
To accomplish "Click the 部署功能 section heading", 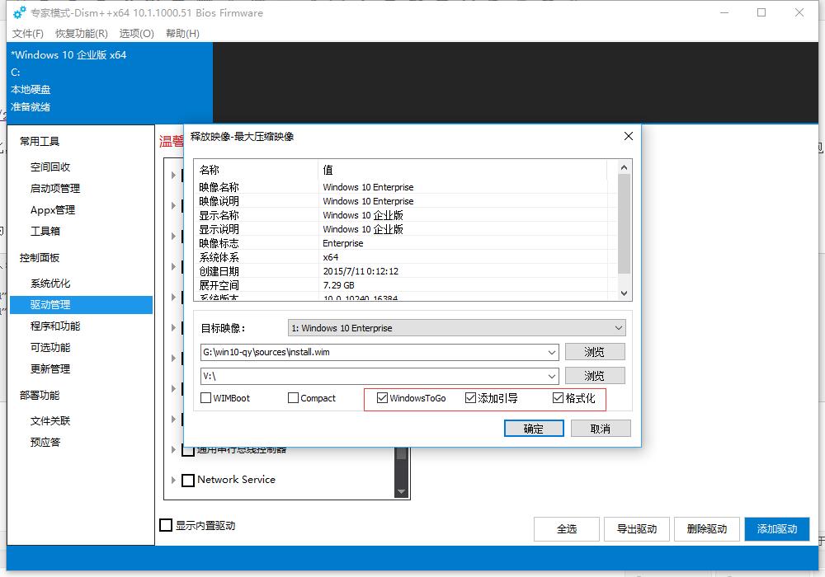I will click(x=40, y=395).
